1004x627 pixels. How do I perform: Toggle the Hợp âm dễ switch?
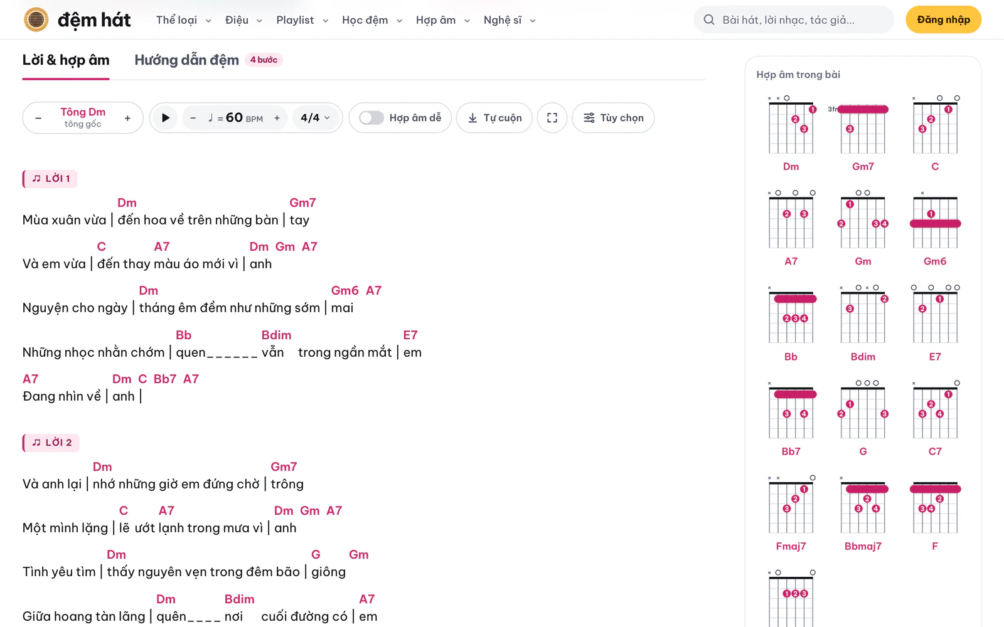(x=371, y=118)
